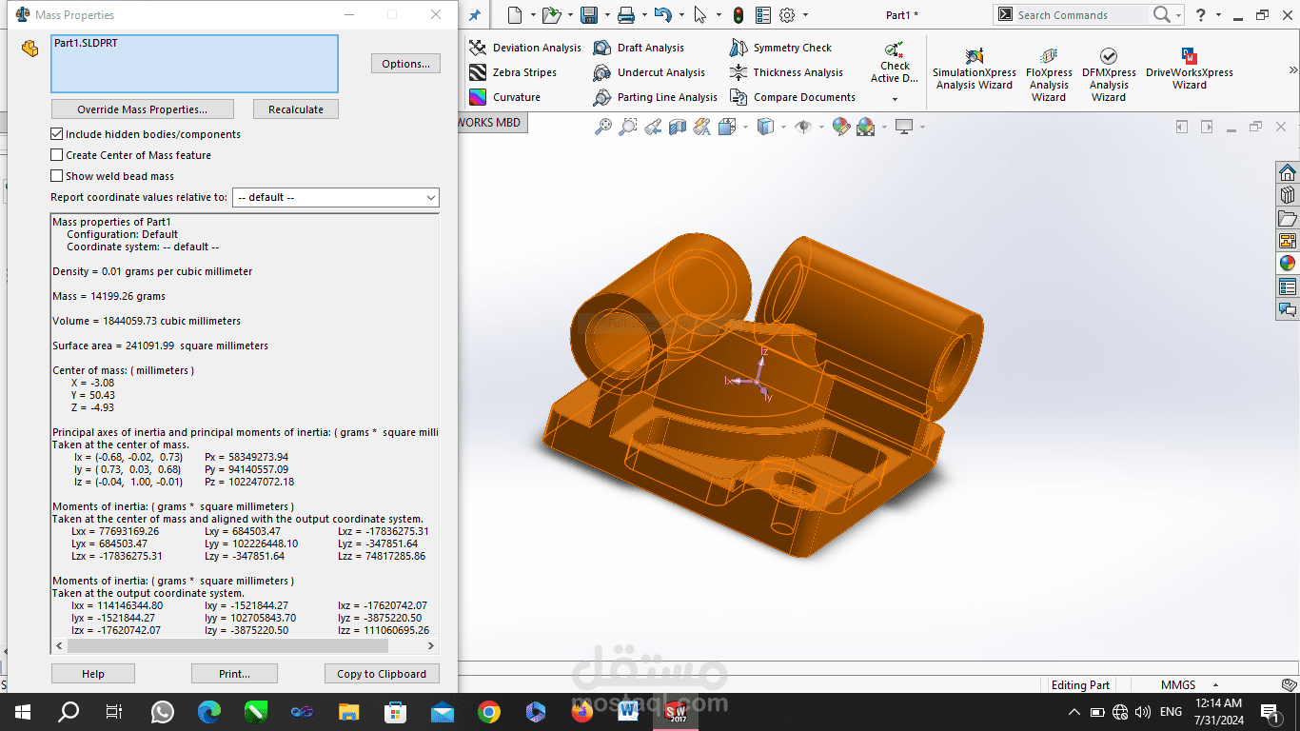Expand the Check Active Document dropdown arrow
This screenshot has height=731, width=1300.
point(895,99)
